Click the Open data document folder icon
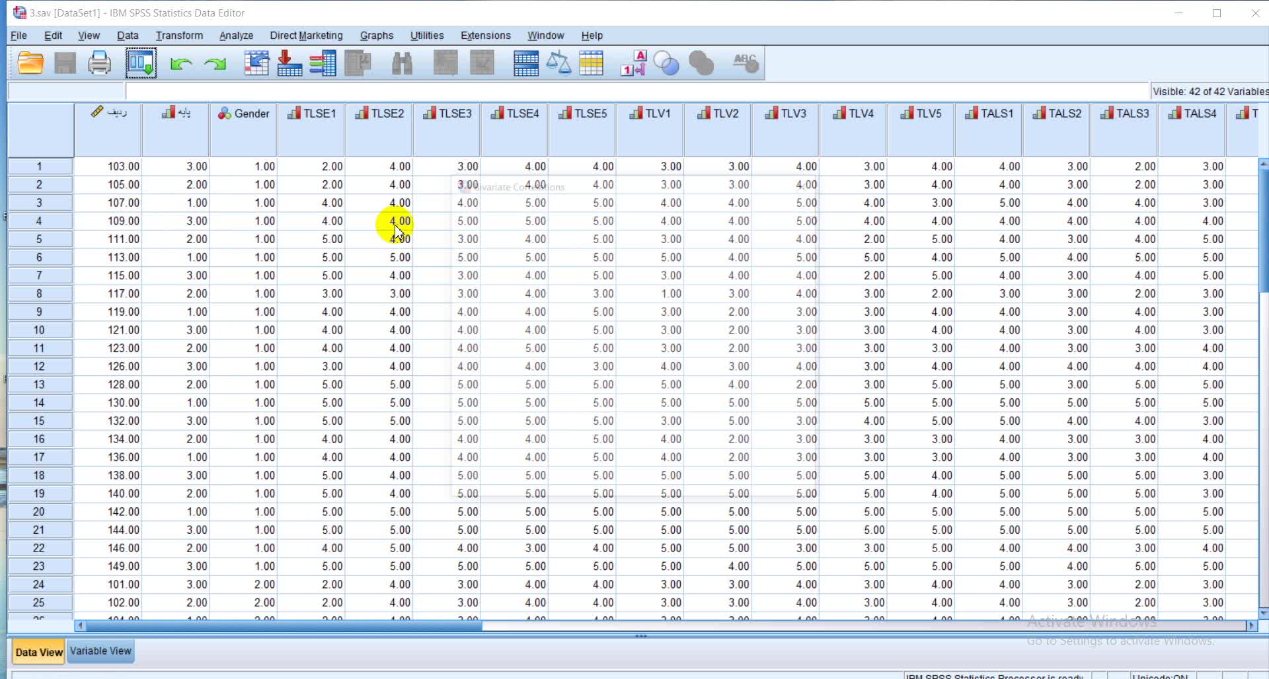Image resolution: width=1269 pixels, height=679 pixels. tap(30, 63)
